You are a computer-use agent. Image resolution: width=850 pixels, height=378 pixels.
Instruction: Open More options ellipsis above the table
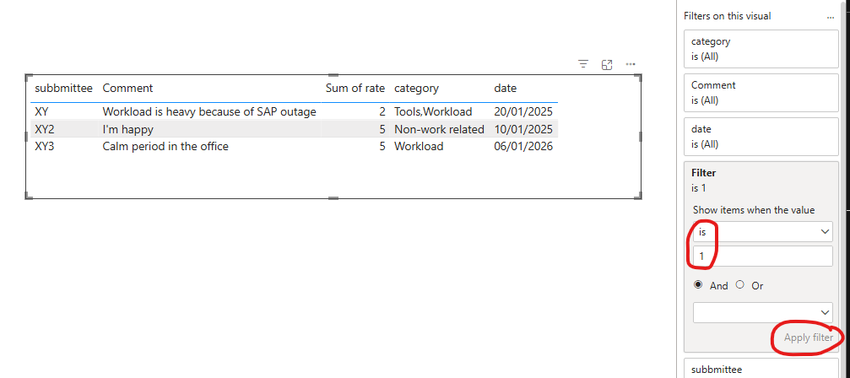click(x=631, y=64)
